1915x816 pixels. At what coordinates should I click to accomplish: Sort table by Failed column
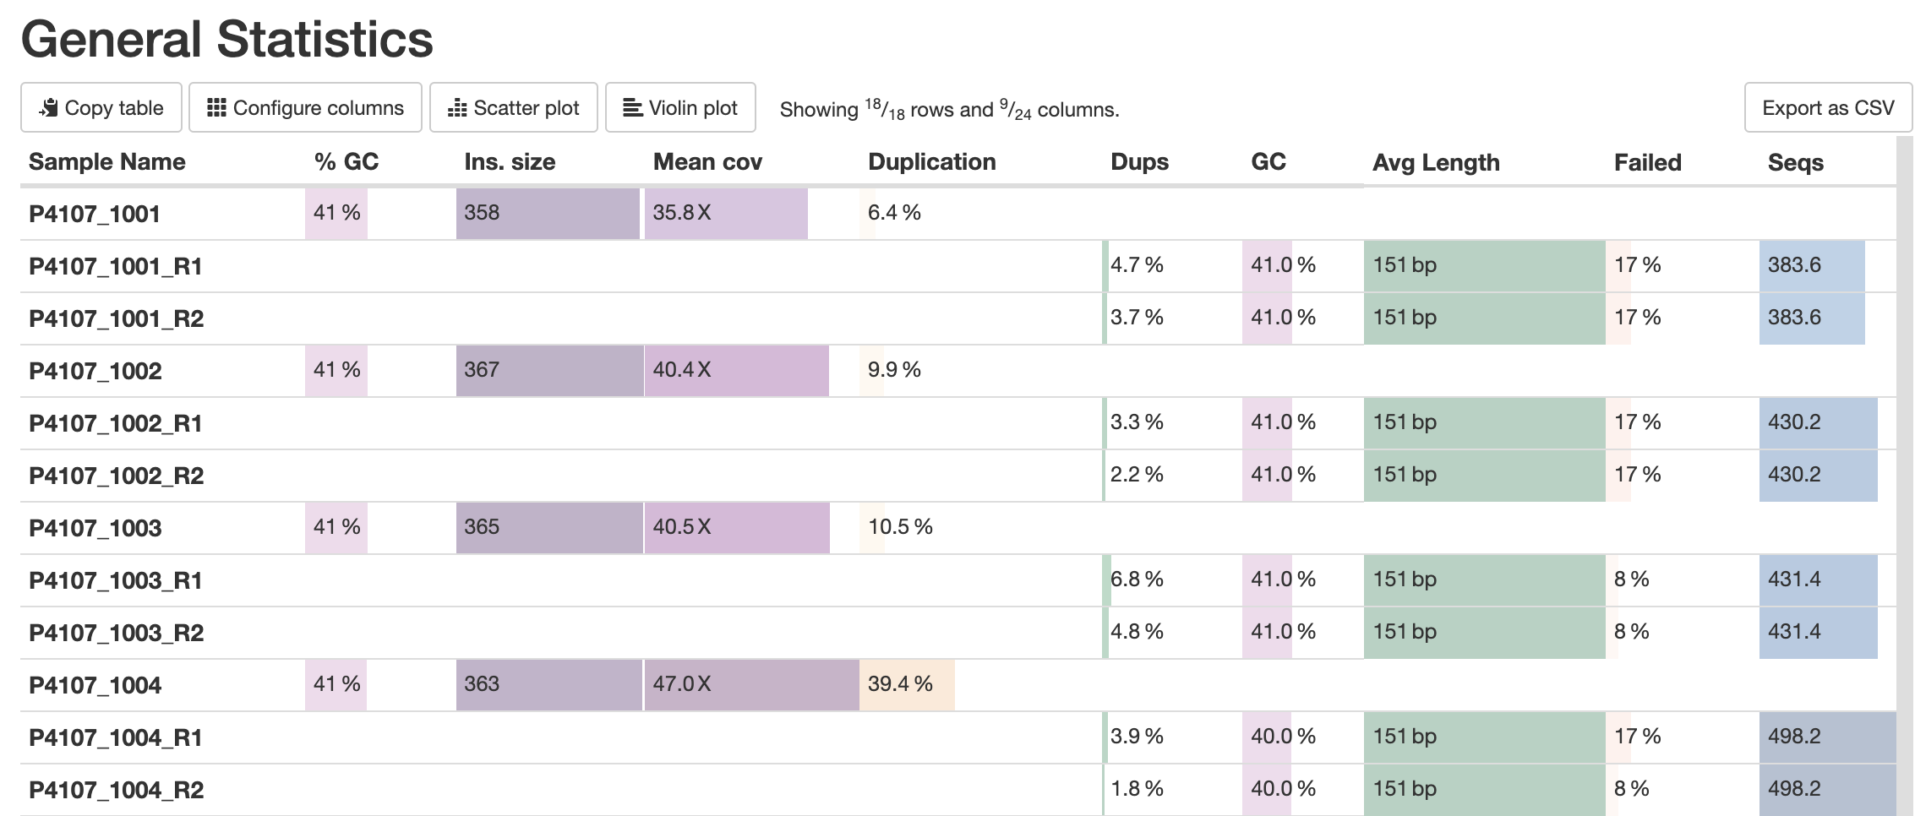click(x=1646, y=161)
